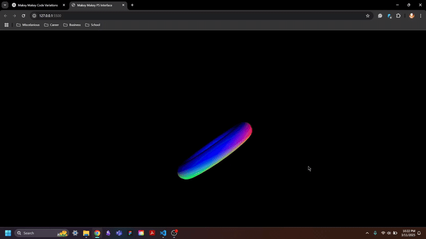Screen dimensions: 426x239
Task: Open Wi-Fi network settings in tray
Action: coord(383,233)
